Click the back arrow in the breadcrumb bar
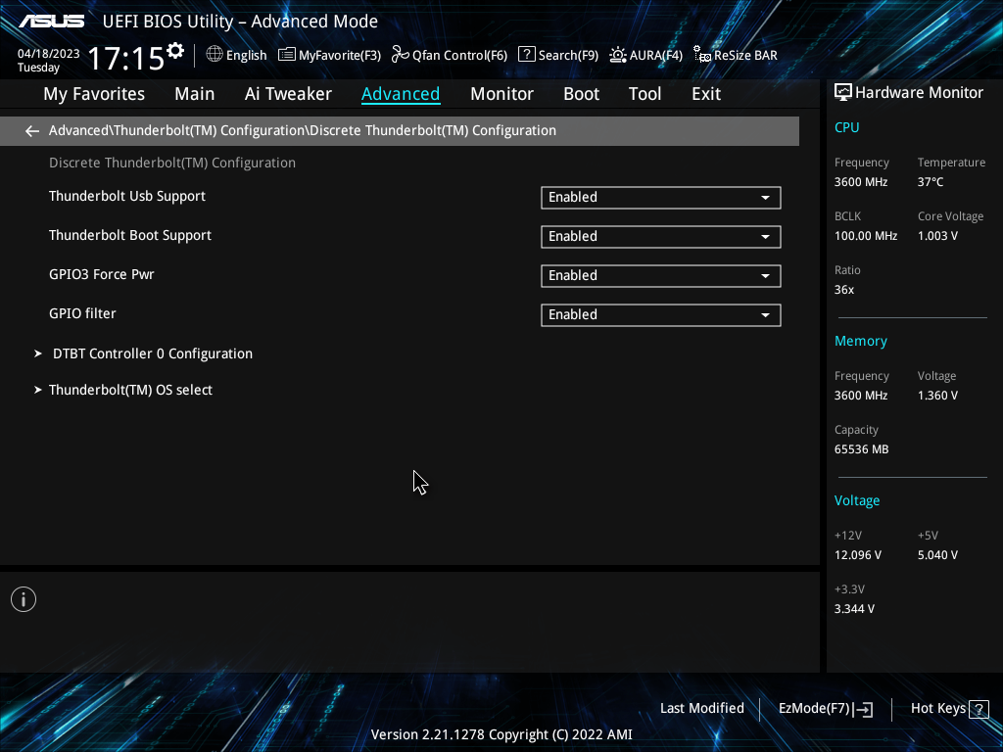Image resolution: width=1003 pixels, height=752 pixels. pyautogui.click(x=32, y=131)
